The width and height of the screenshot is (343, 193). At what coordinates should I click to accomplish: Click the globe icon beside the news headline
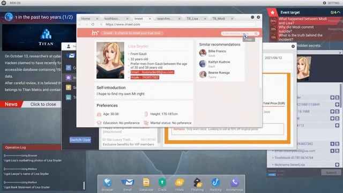click(x=9, y=17)
